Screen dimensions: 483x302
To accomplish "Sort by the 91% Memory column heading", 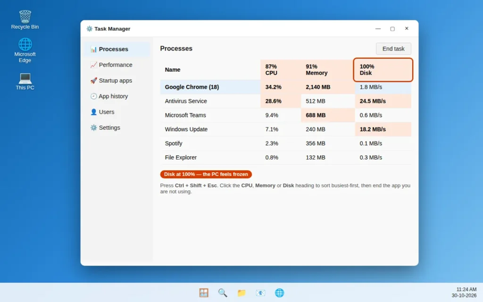I will 328,70.
